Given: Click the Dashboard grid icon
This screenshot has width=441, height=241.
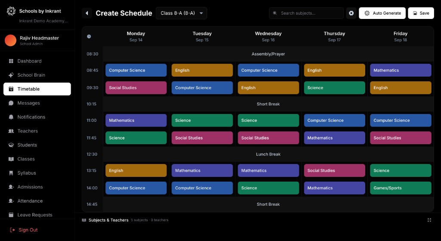Looking at the screenshot, I should pos(11,61).
